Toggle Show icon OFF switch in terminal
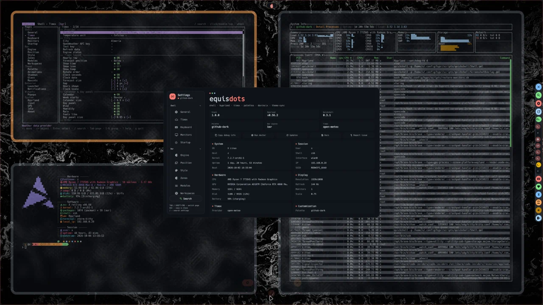The image size is (543, 305). tap(117, 67)
